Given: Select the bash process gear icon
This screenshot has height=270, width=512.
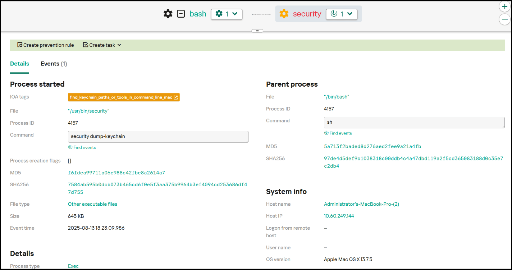Looking at the screenshot, I should click(168, 14).
